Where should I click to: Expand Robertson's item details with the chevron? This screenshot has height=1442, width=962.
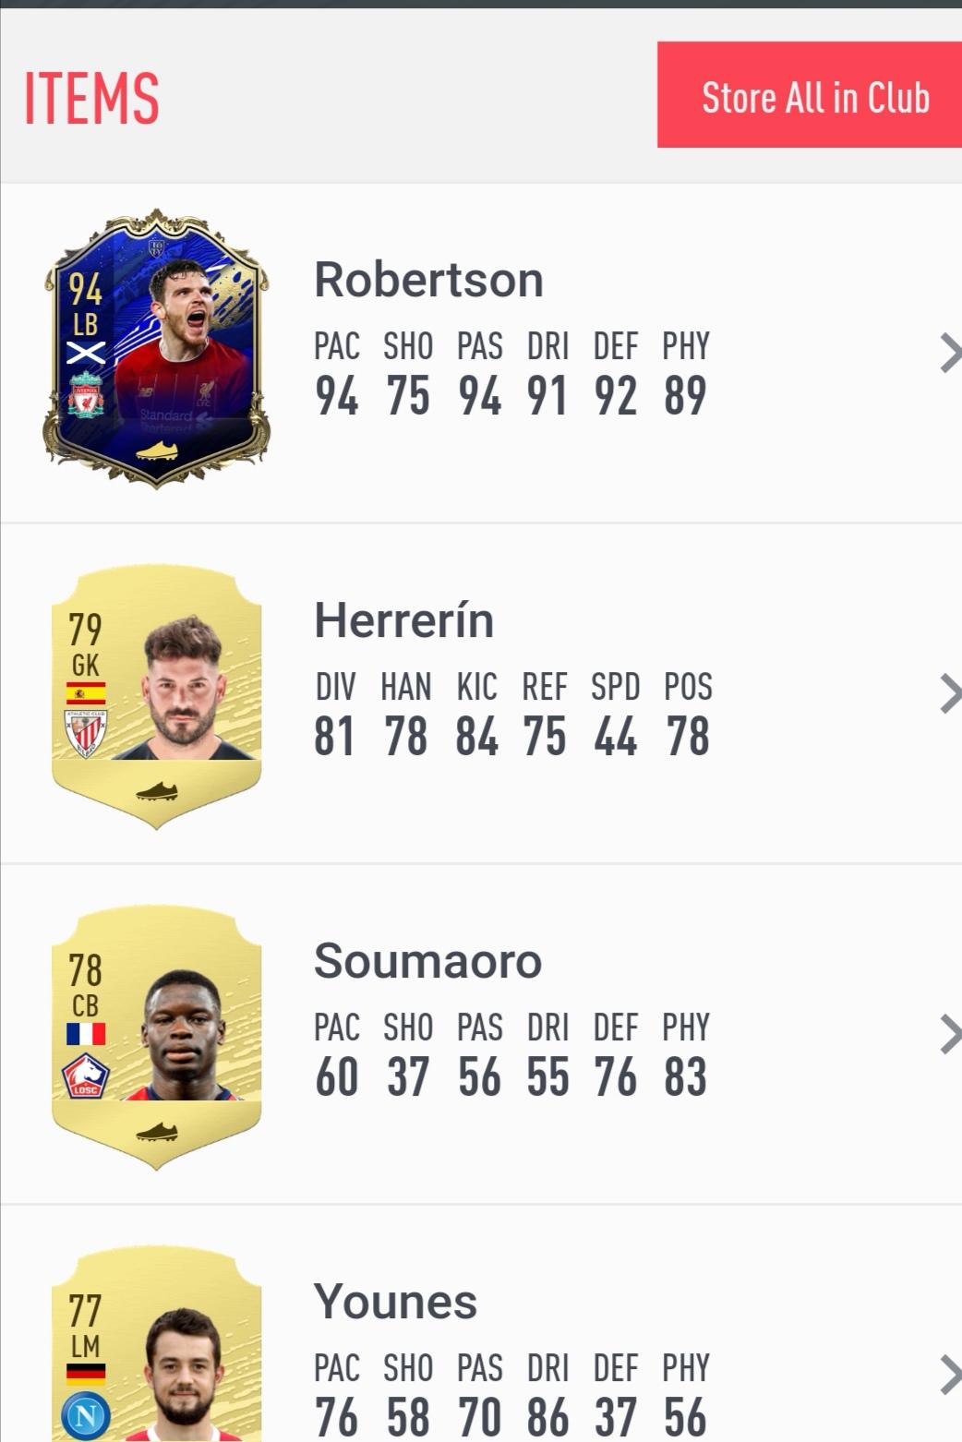click(950, 353)
